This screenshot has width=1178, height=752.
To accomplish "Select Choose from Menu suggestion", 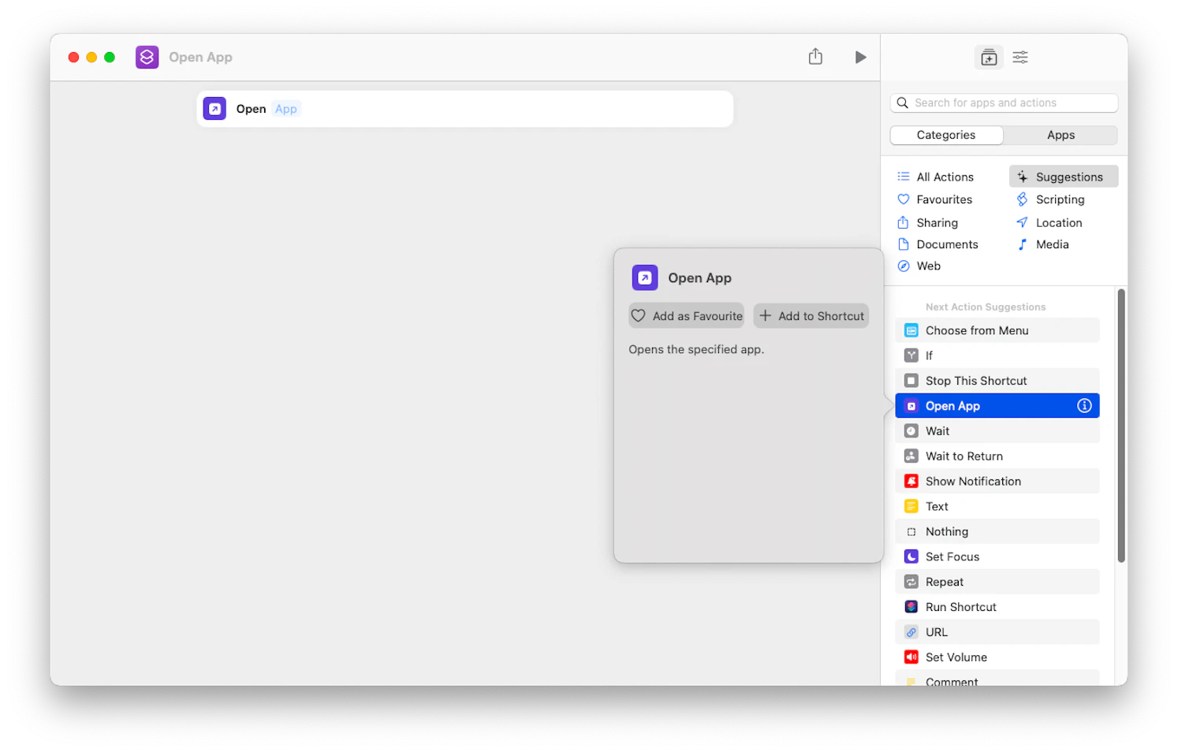I will tap(997, 330).
